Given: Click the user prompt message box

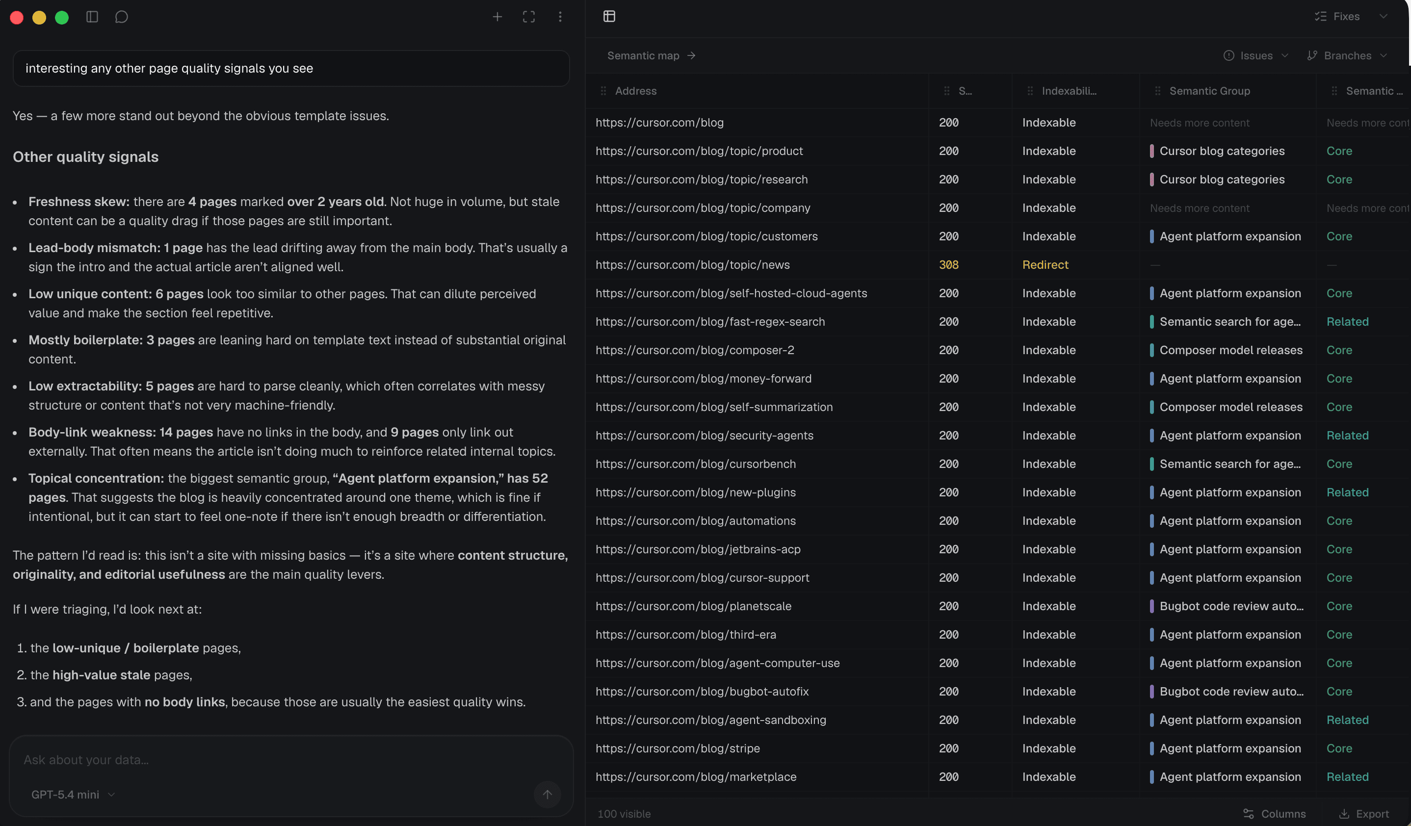Looking at the screenshot, I should 291,68.
